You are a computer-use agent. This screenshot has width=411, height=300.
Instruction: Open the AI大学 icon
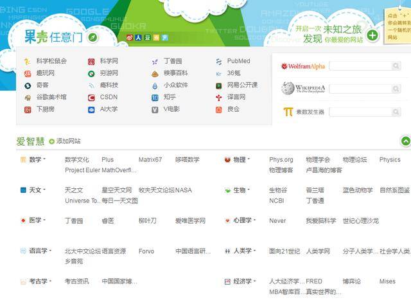click(x=91, y=110)
